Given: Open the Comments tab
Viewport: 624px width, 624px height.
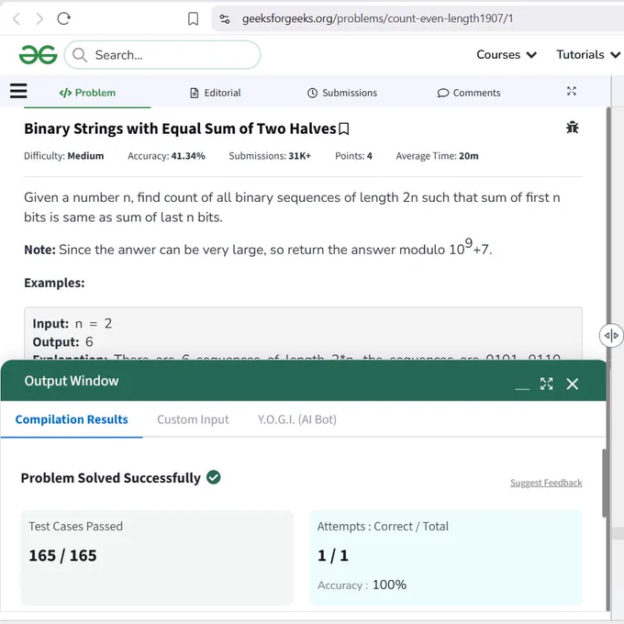Looking at the screenshot, I should (469, 93).
